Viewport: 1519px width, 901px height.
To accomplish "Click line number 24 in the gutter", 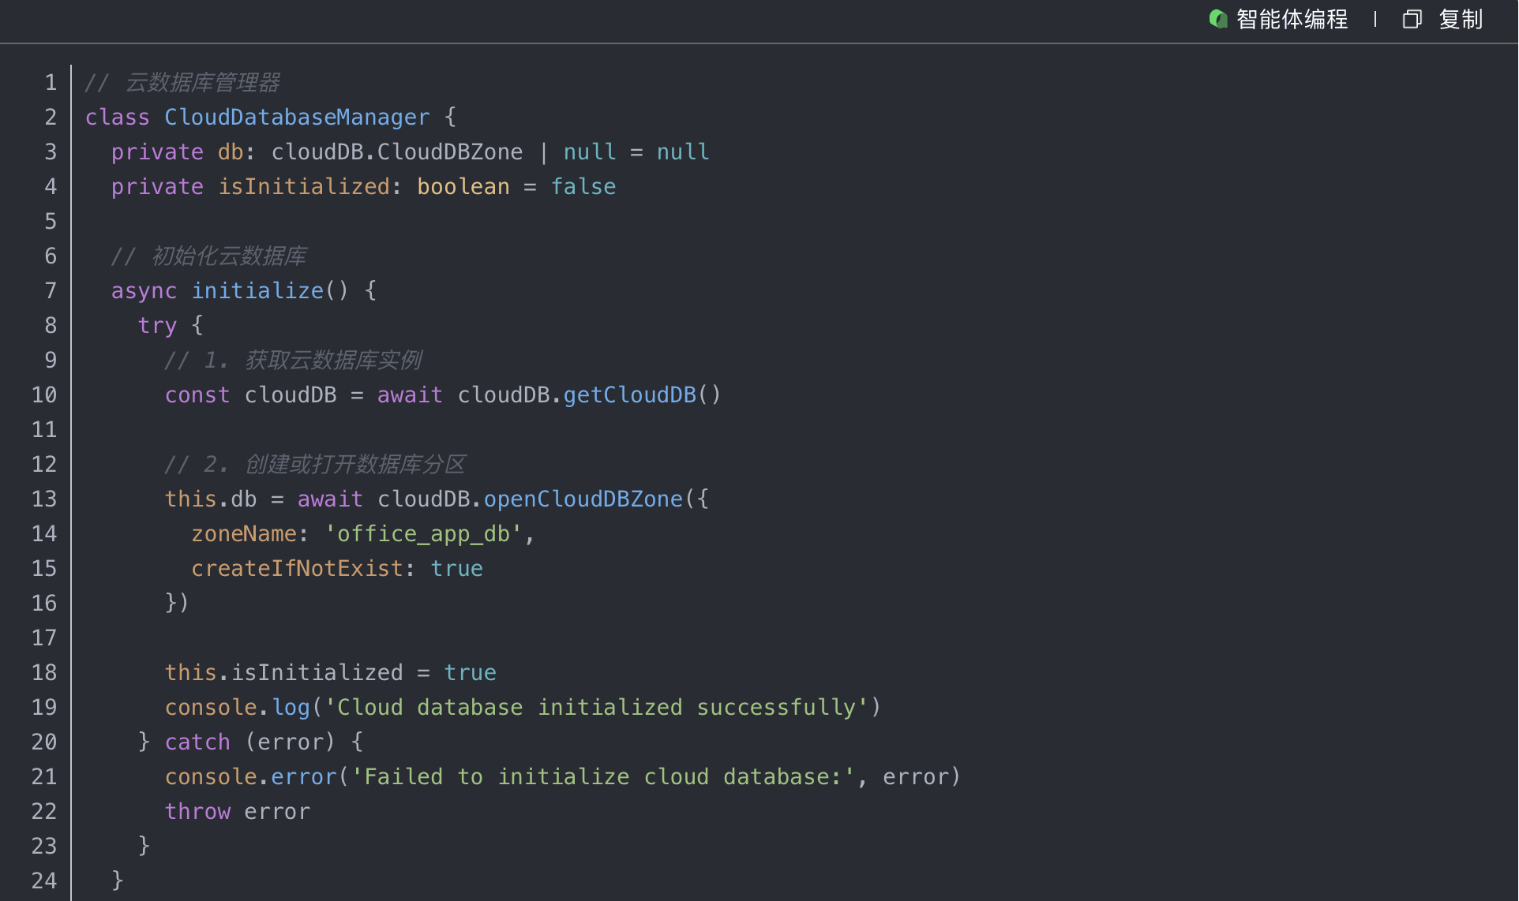I will [x=44, y=881].
